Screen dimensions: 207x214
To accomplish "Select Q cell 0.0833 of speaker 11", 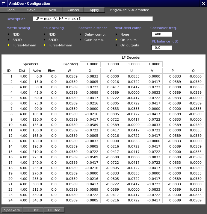I will click(193, 130).
